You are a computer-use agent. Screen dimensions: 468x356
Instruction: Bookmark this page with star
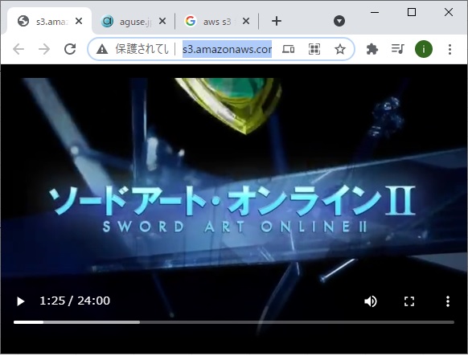tap(340, 49)
